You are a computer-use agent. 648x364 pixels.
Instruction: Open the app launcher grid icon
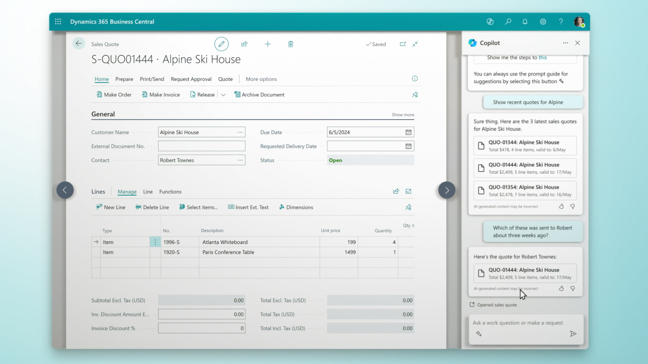[58, 22]
